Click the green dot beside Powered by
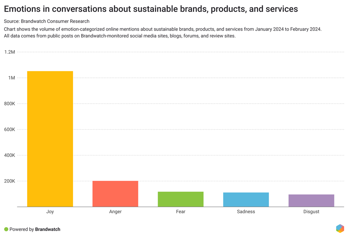 point(6,229)
